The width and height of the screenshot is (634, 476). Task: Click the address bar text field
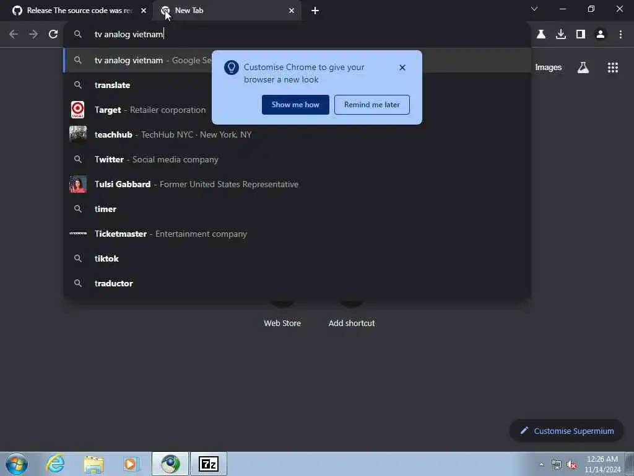[x=297, y=35]
